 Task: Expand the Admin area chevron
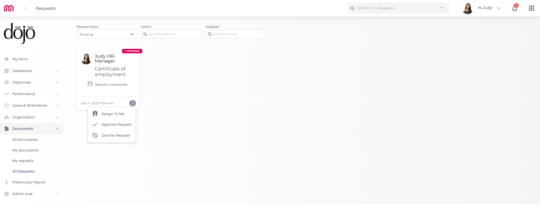coord(57,194)
